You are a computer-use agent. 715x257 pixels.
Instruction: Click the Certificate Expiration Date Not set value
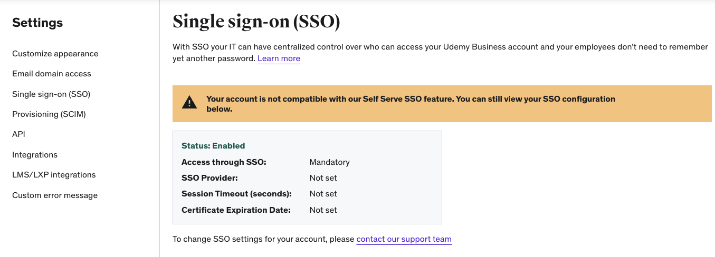tap(323, 210)
